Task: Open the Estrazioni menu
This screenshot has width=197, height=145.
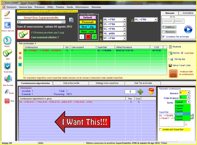Action: click(x=11, y=7)
